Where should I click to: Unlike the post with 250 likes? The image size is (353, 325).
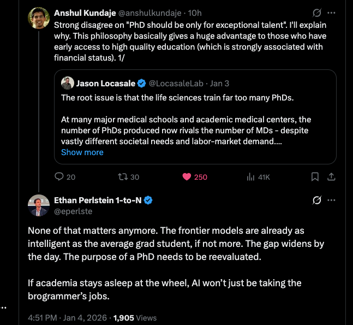coord(187,177)
